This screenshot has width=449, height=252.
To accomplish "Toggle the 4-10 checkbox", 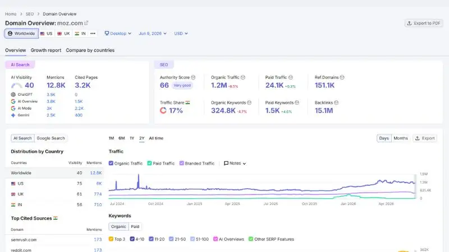I will tap(132, 239).
